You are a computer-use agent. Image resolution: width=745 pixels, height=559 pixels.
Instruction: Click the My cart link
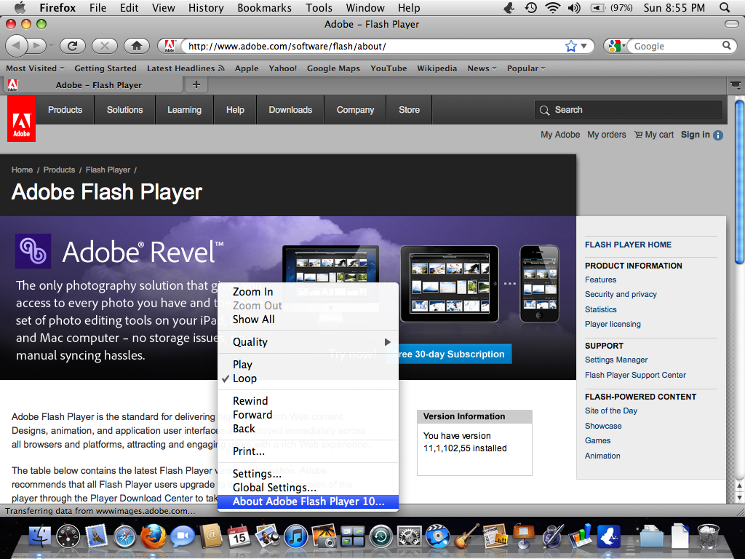[x=654, y=135]
